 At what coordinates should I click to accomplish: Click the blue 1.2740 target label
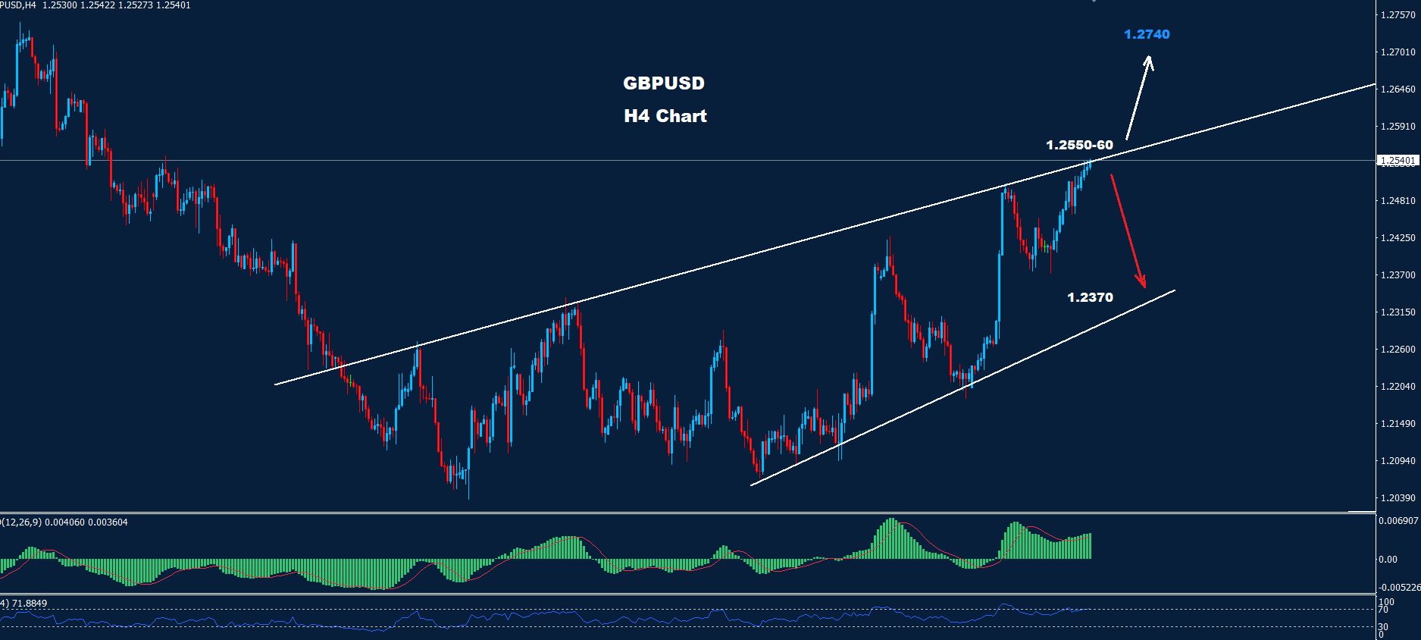(1147, 34)
